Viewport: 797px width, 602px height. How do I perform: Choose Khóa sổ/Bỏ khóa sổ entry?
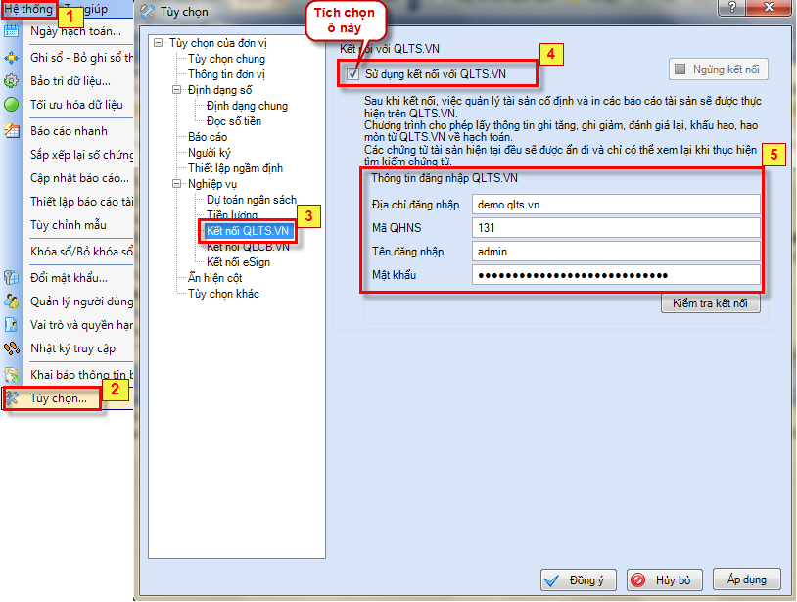81,252
